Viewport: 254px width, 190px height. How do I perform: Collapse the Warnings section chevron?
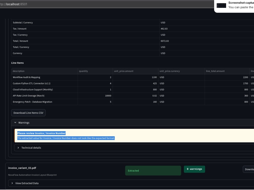(15, 123)
